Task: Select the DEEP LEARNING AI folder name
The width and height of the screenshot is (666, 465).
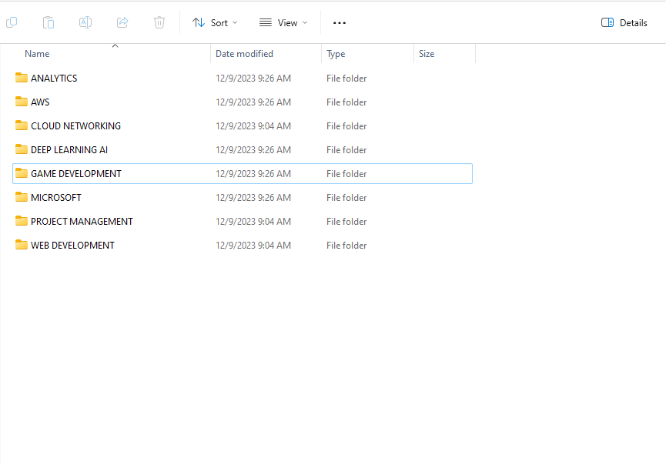Action: (69, 150)
